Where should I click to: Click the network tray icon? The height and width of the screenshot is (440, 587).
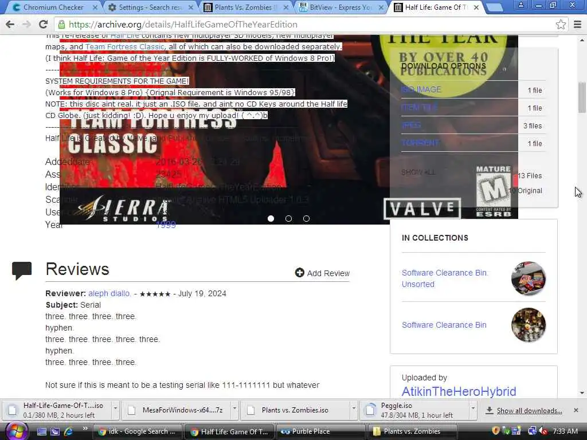(x=532, y=431)
